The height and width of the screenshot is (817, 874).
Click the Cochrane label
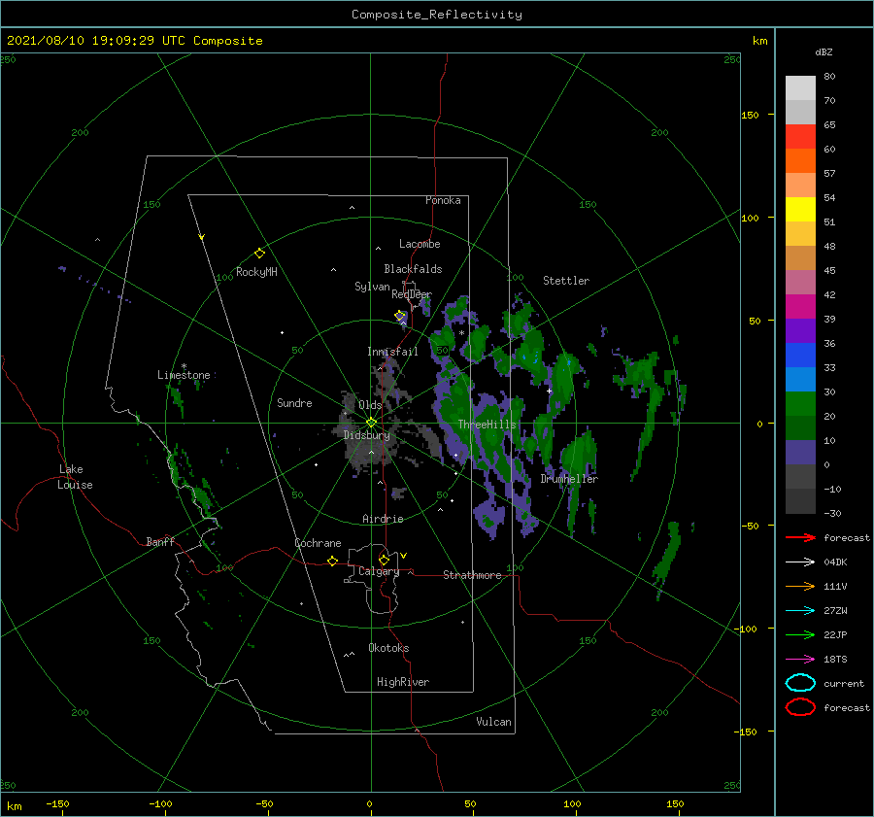click(318, 543)
